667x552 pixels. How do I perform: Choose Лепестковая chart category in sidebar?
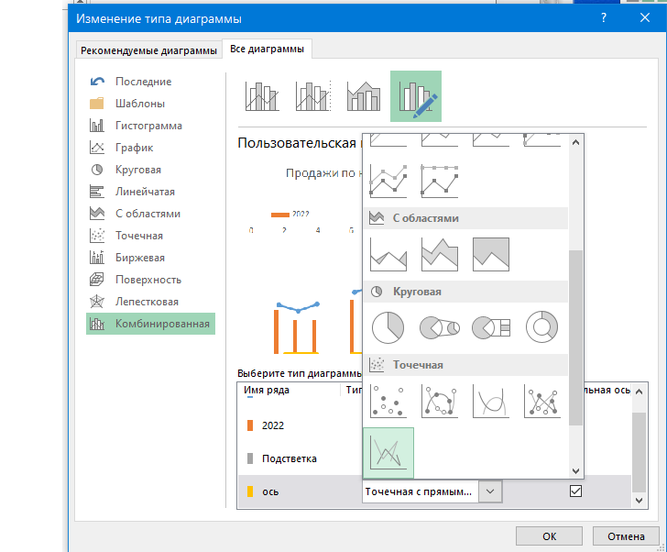[147, 302]
